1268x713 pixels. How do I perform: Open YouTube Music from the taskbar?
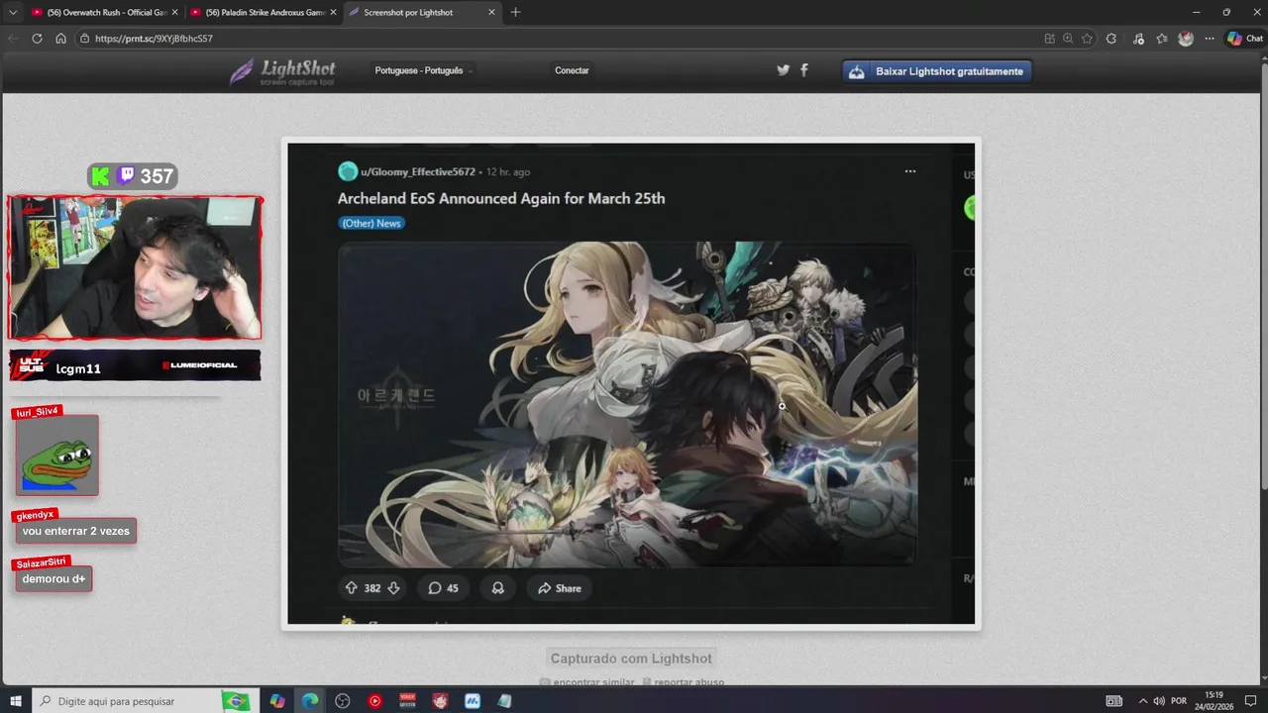coord(374,701)
